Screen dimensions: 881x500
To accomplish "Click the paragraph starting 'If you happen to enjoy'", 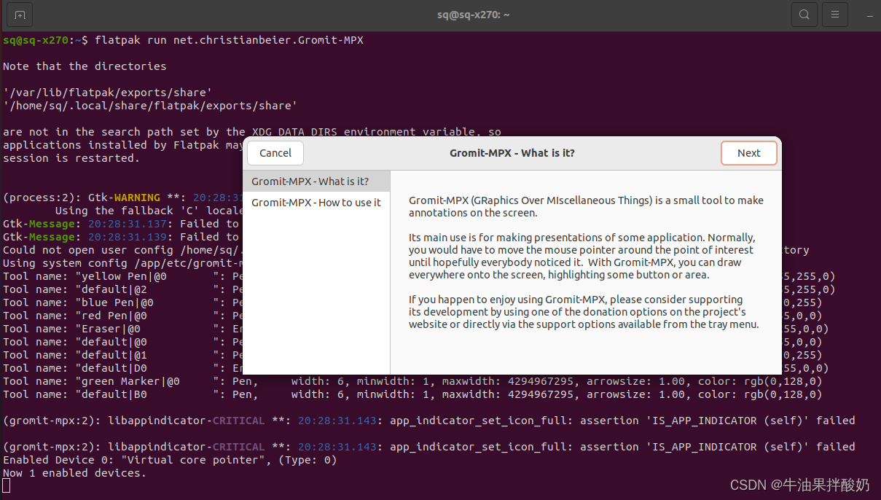I will [x=584, y=312].
